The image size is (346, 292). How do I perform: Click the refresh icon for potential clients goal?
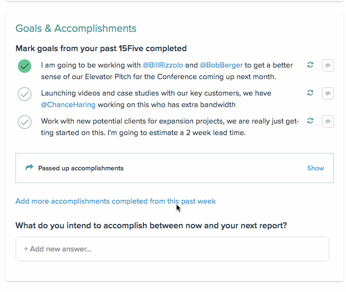click(310, 121)
